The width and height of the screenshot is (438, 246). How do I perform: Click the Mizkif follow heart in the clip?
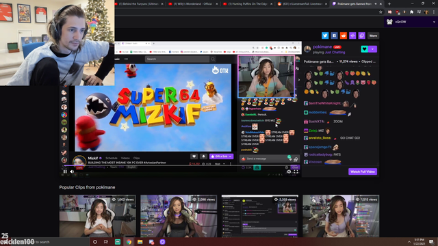pyautogui.click(x=194, y=156)
